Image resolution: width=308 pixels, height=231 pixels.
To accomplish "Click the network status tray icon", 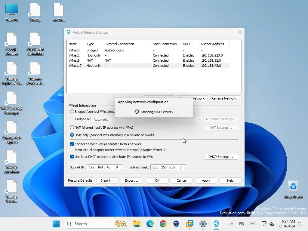I will point(264,224).
